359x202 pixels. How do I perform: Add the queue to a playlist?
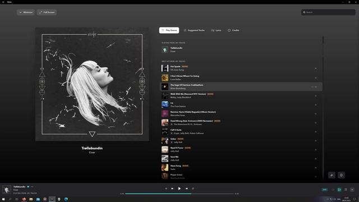(332, 175)
